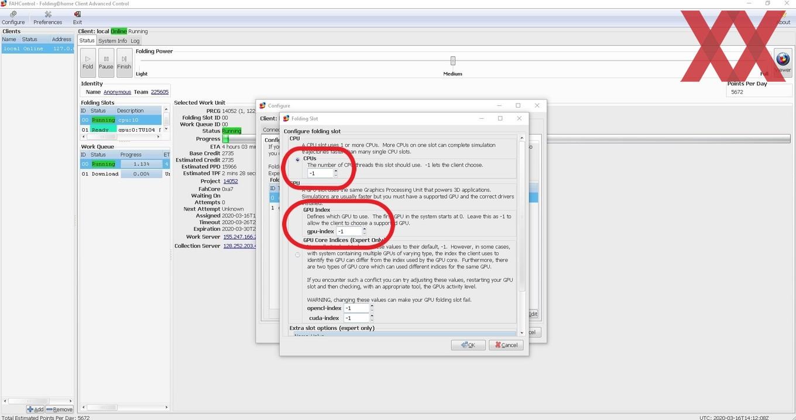Click the Clients panel left scroll arrow
This screenshot has height=420, width=796.
(6, 401)
